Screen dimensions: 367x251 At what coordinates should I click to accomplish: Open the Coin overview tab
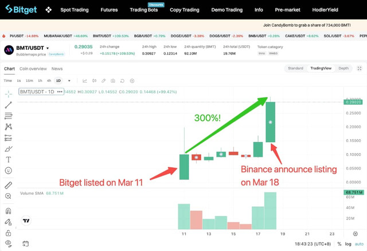click(33, 69)
